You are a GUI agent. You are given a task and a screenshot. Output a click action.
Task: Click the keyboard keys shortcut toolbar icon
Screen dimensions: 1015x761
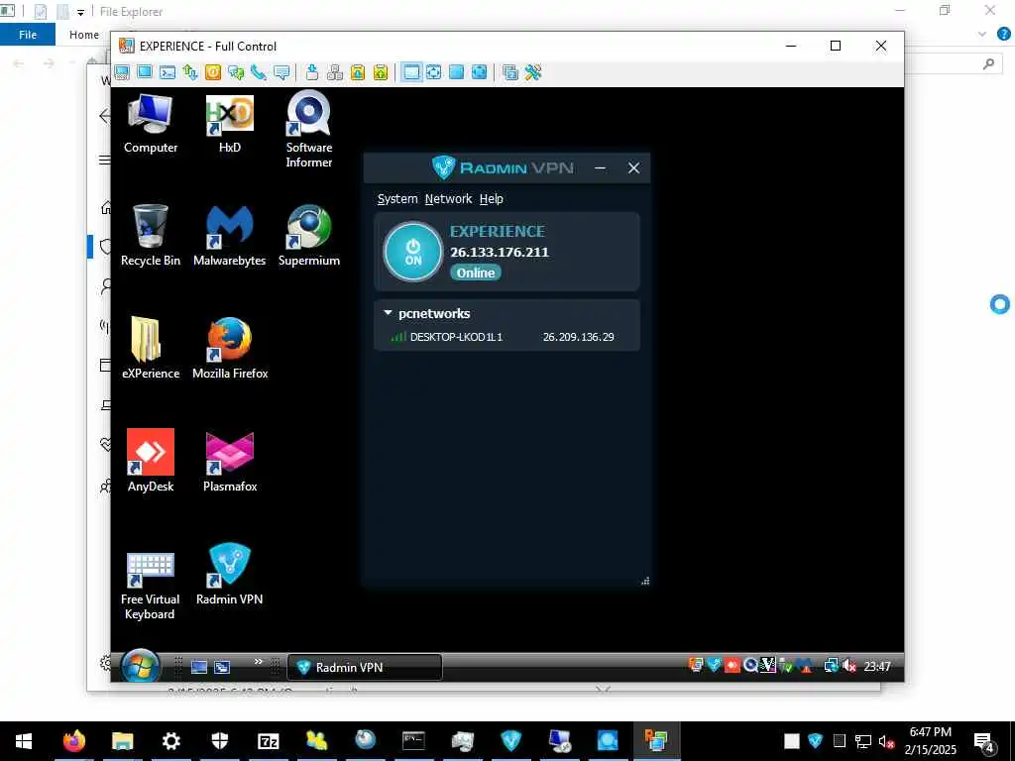tap(335, 72)
